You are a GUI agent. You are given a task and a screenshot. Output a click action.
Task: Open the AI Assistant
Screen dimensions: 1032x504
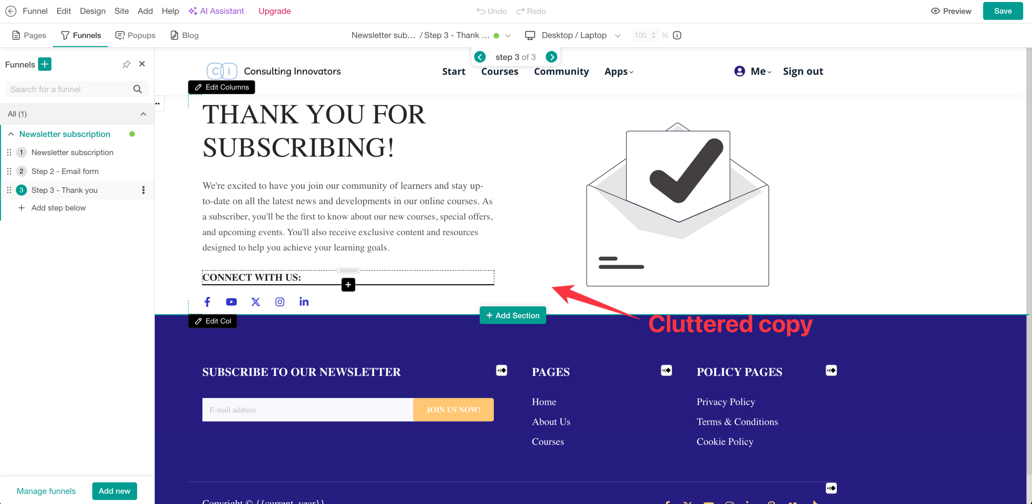216,11
